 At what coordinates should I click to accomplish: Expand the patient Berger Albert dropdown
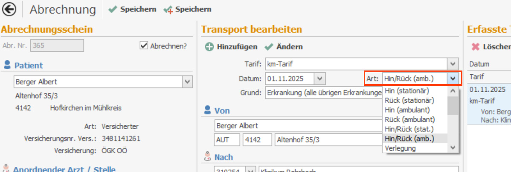[x=187, y=82]
